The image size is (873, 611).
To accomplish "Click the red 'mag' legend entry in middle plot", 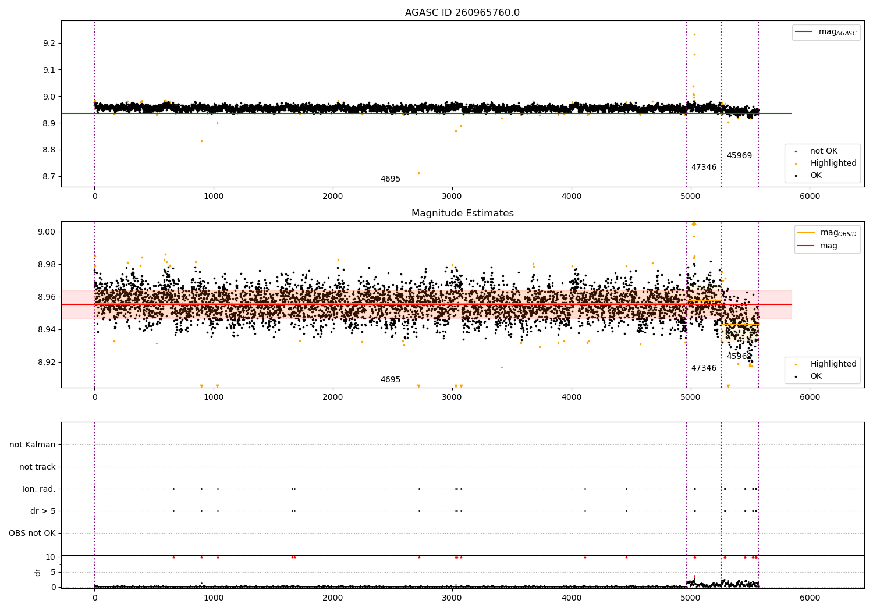I will pos(817,246).
